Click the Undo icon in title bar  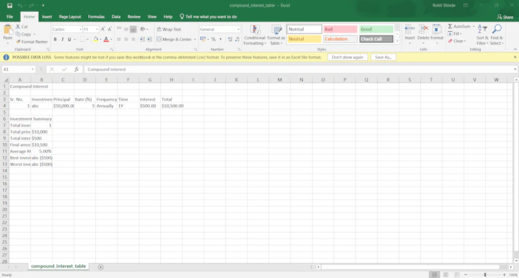[x=20, y=5]
